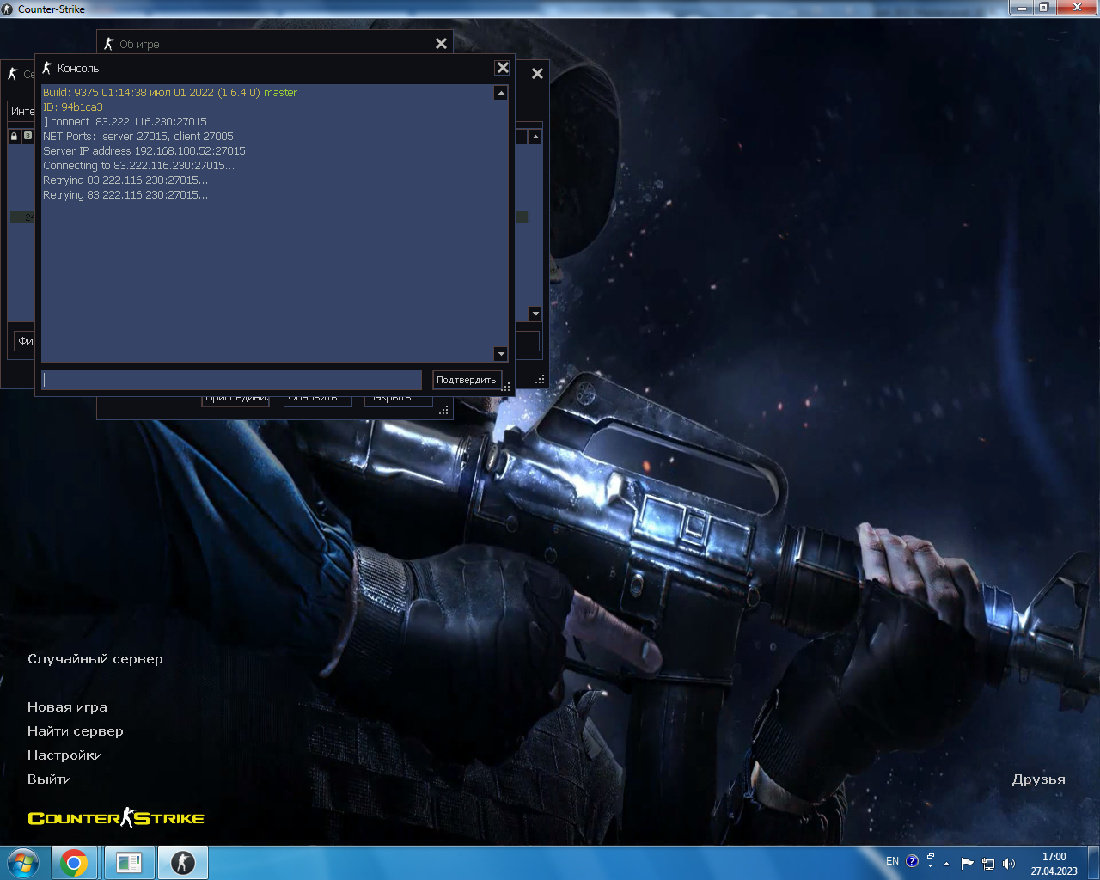
Task: Click the Консоль title text
Action: coord(78,69)
